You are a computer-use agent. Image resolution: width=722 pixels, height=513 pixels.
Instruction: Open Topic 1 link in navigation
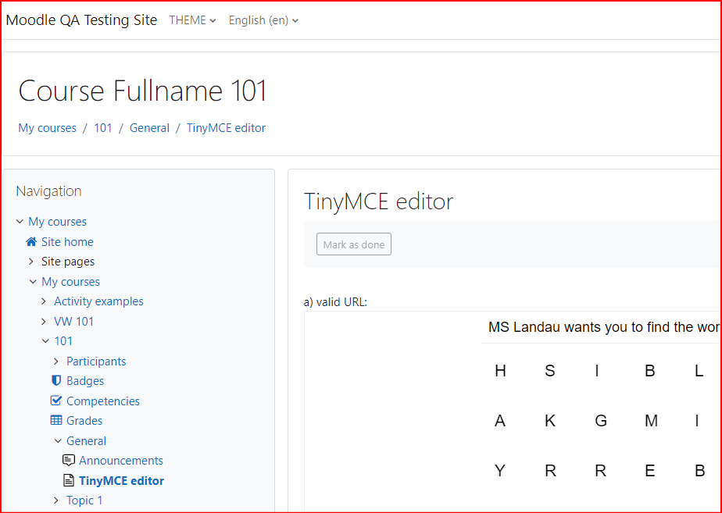(x=84, y=501)
